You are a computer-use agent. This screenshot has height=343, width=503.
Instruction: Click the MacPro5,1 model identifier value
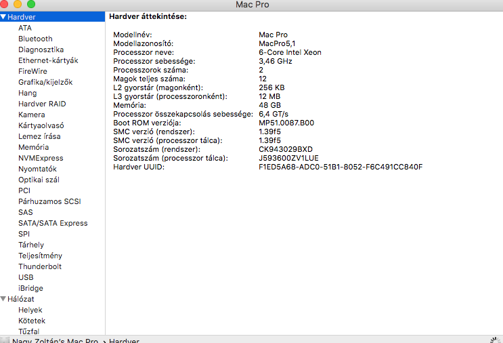[x=277, y=43]
